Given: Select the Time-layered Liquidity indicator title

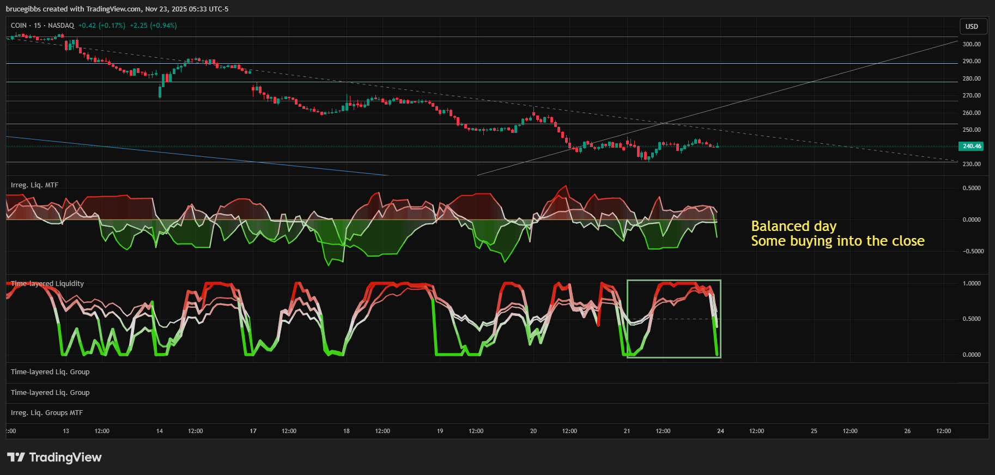Looking at the screenshot, I should point(47,284).
